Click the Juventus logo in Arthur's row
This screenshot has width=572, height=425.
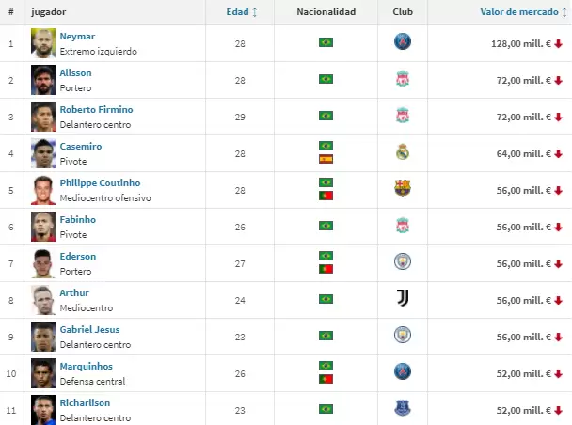[x=403, y=298]
